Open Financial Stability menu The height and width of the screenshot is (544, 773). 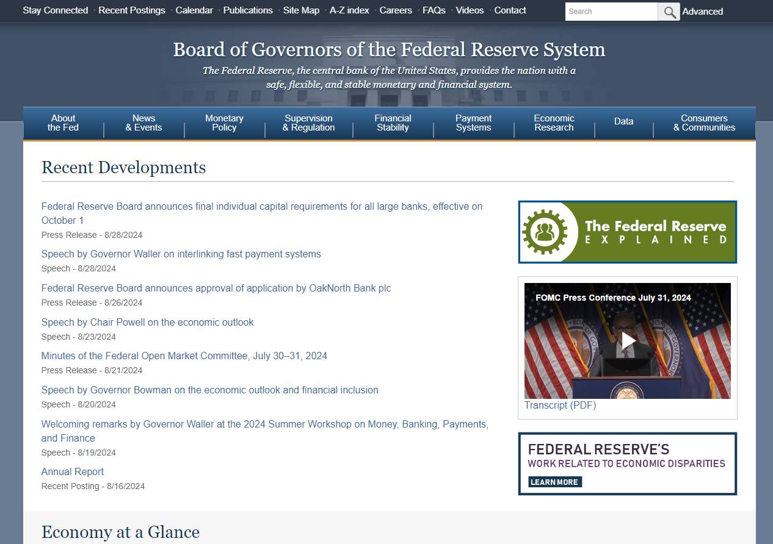393,123
